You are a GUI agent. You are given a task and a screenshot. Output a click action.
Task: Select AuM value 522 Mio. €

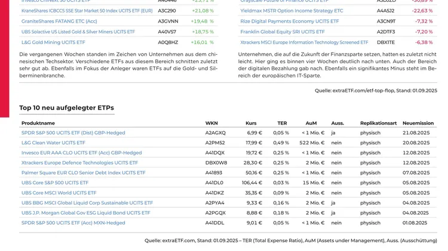[x=312, y=143]
